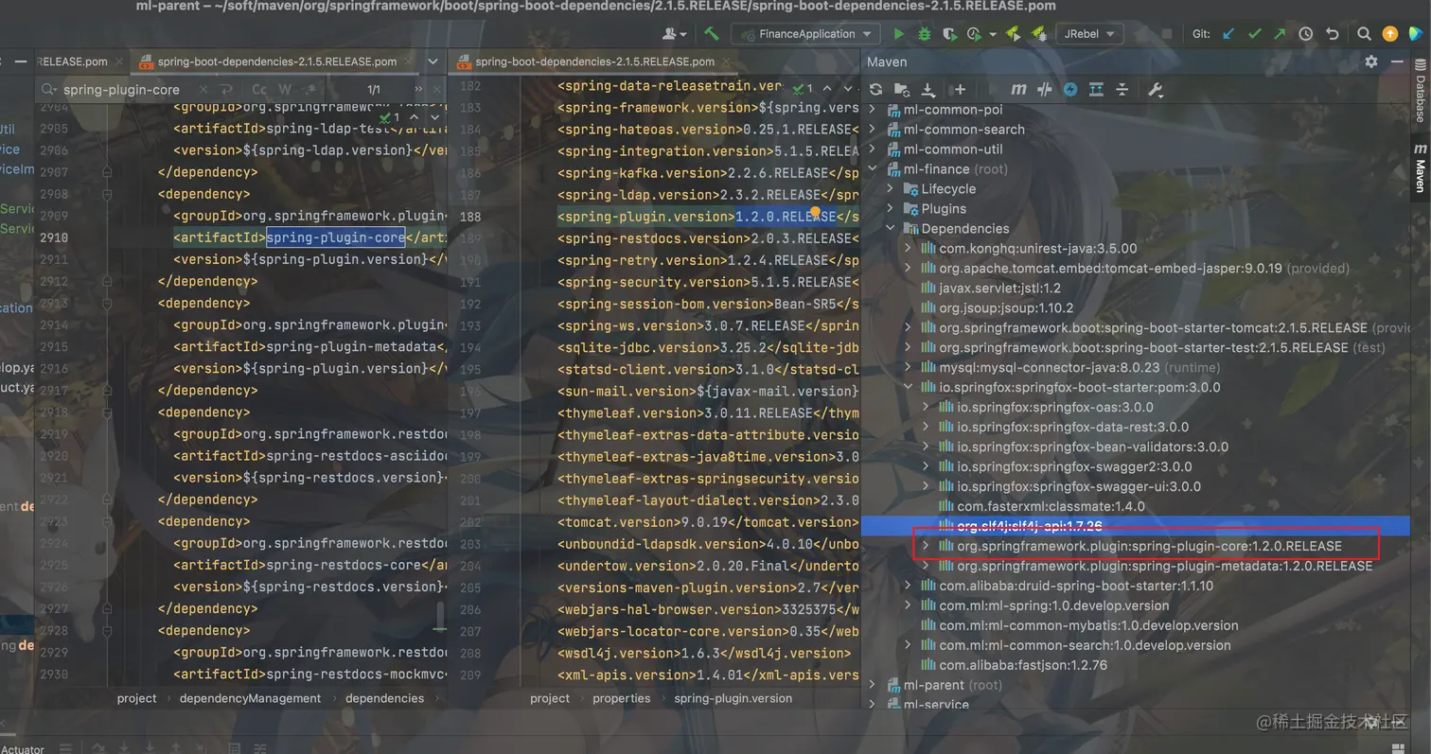Toggle Skip Tests mode in Maven toolbar
This screenshot has width=1431, height=754.
coord(1070,89)
